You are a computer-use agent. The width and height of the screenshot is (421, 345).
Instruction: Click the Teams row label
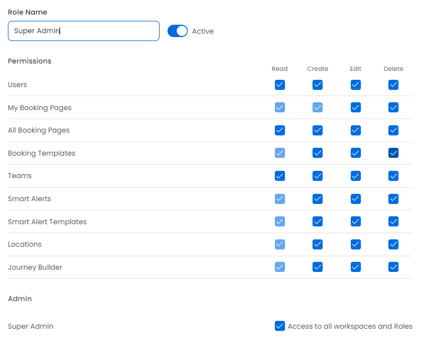click(x=20, y=176)
